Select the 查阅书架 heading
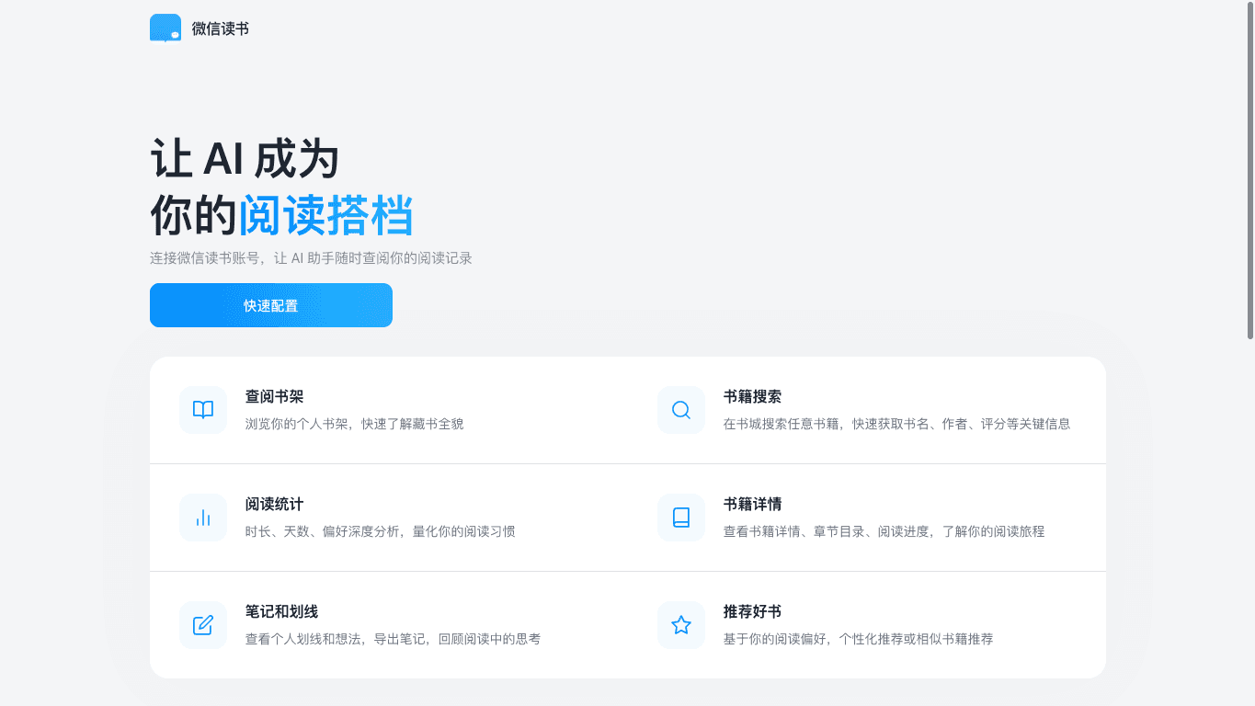 274,397
